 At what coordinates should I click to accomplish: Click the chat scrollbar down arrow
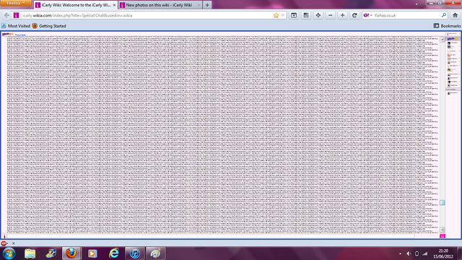[x=442, y=230]
